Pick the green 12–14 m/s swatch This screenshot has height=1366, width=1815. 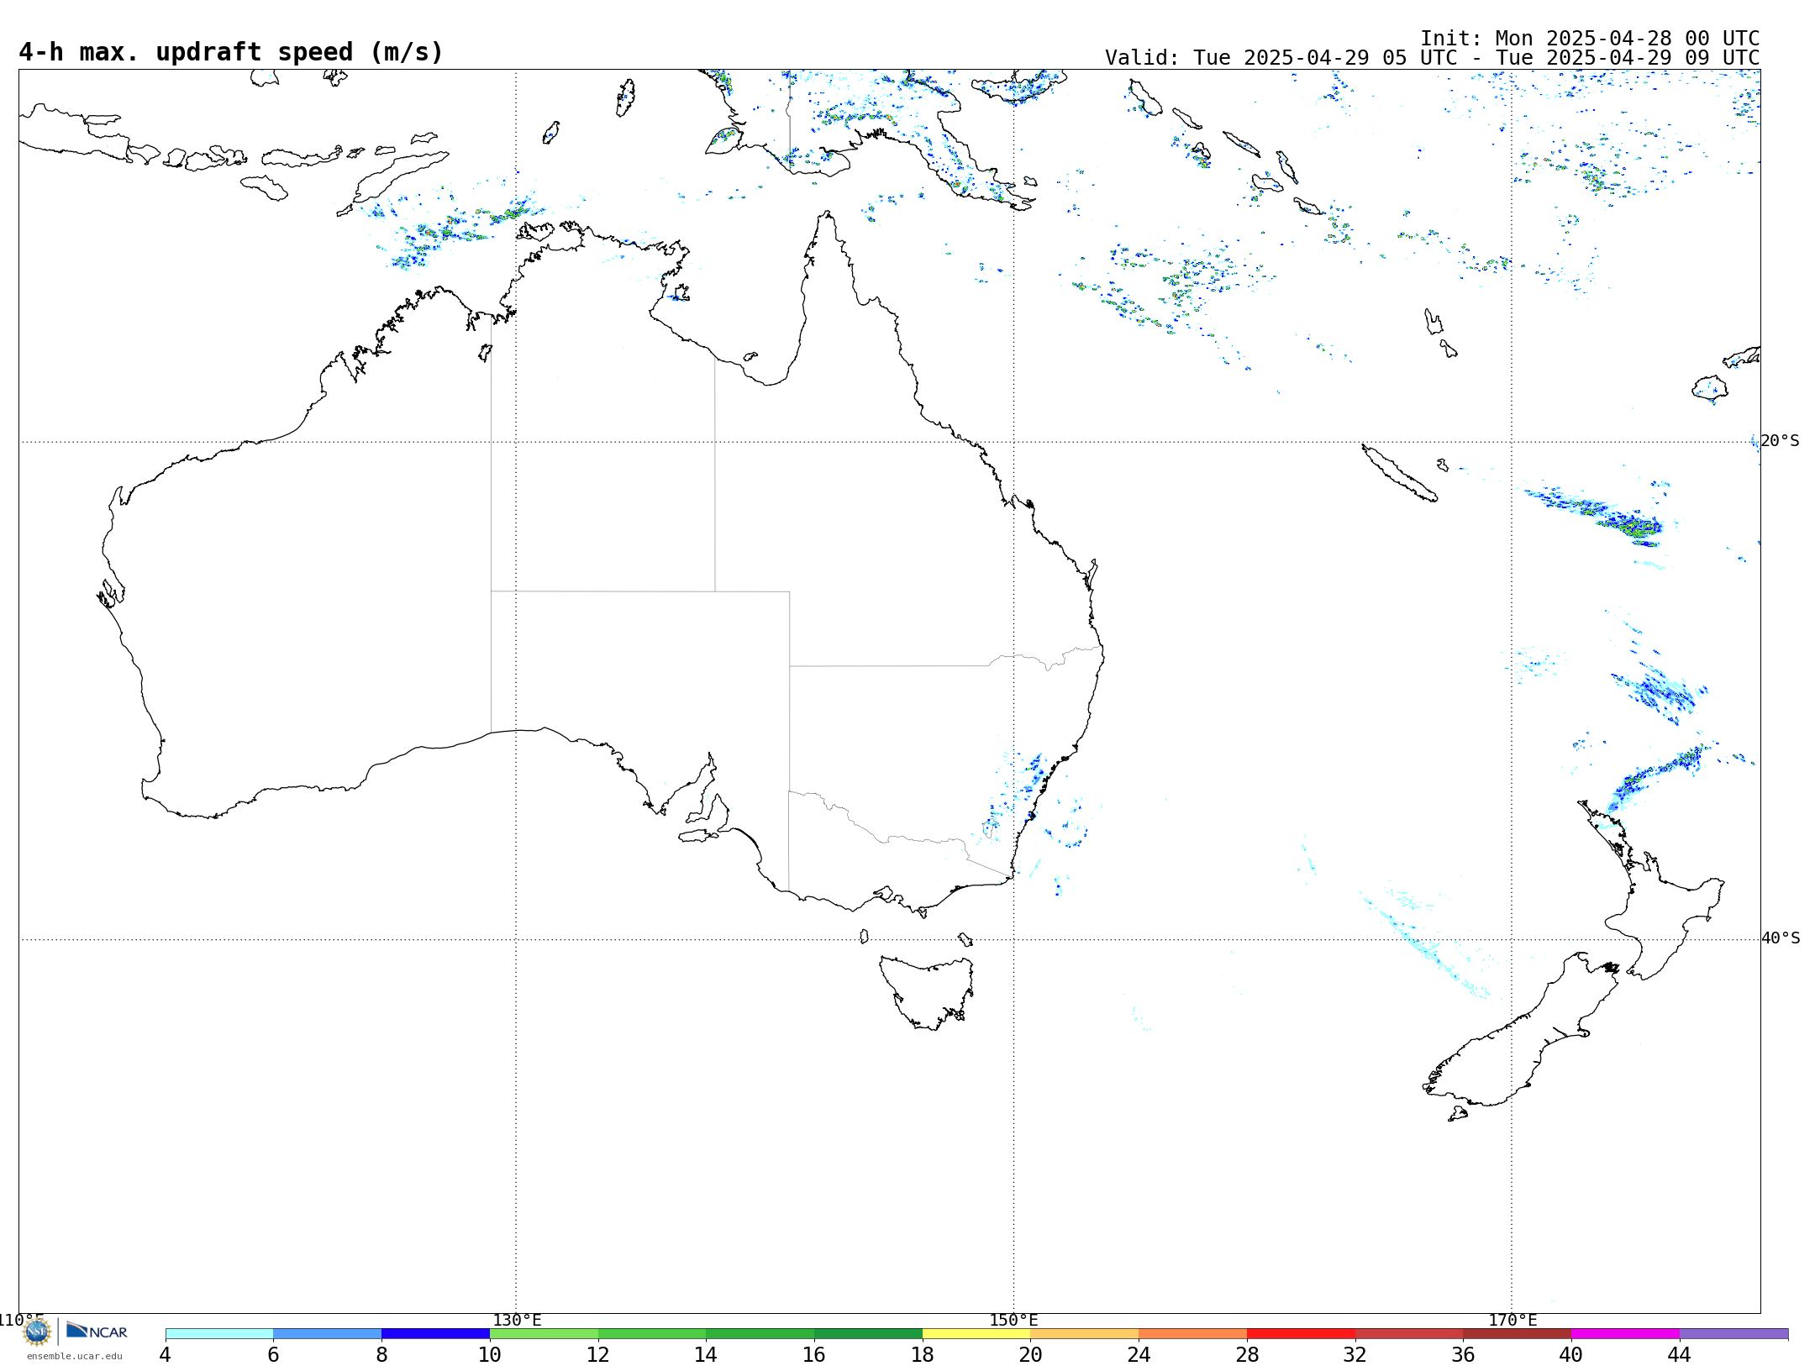pyautogui.click(x=652, y=1334)
